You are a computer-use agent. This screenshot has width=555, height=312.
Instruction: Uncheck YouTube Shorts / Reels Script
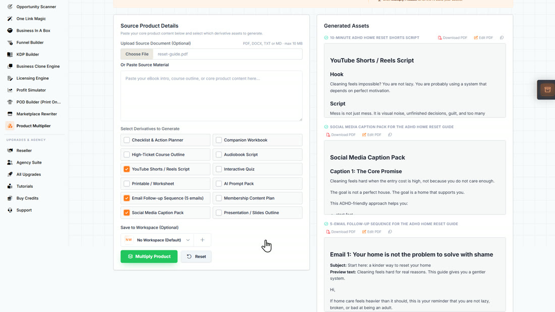pyautogui.click(x=127, y=169)
